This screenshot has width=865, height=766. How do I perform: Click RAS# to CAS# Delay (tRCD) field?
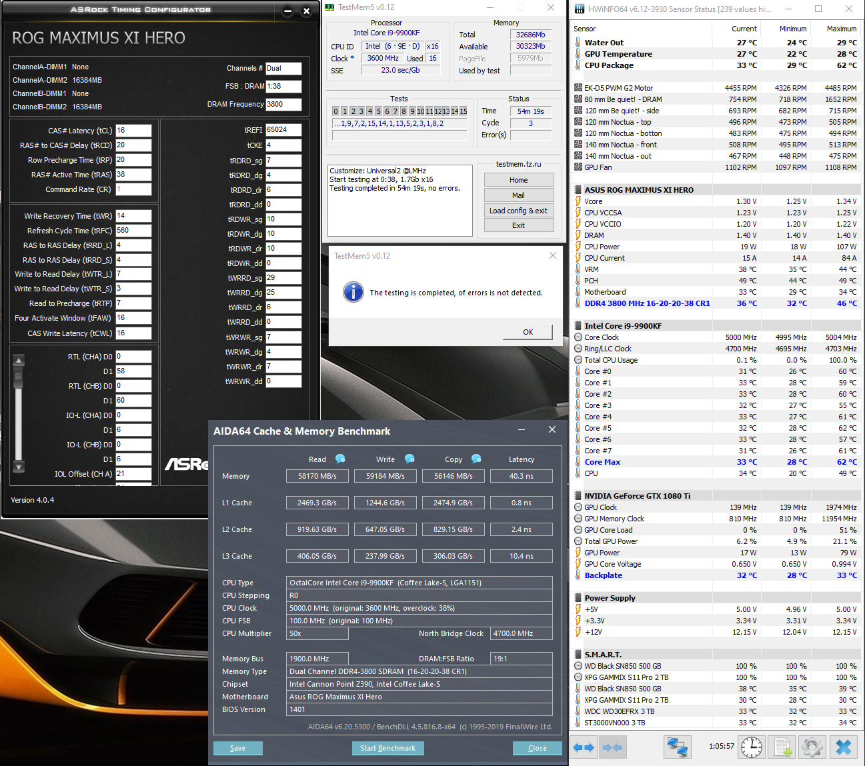coord(133,145)
